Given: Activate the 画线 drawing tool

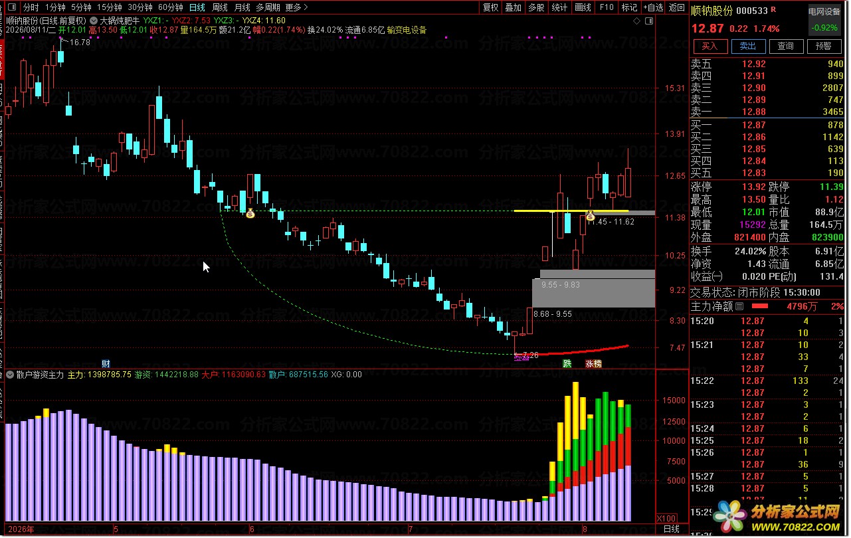Looking at the screenshot, I should click(x=583, y=8).
